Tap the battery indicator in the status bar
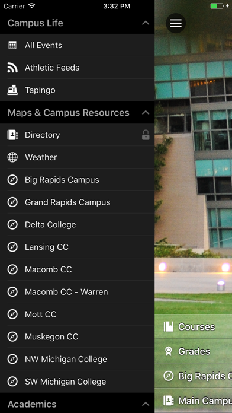The width and height of the screenshot is (232, 413). pos(217,6)
